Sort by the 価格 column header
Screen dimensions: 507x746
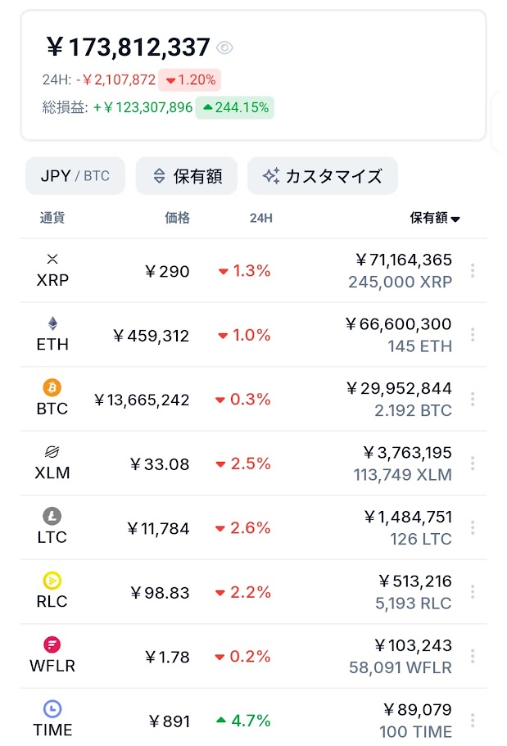pyautogui.click(x=177, y=218)
